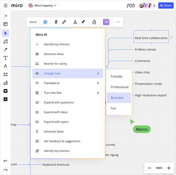Toggle the lock icon in toolbar

(94, 22)
